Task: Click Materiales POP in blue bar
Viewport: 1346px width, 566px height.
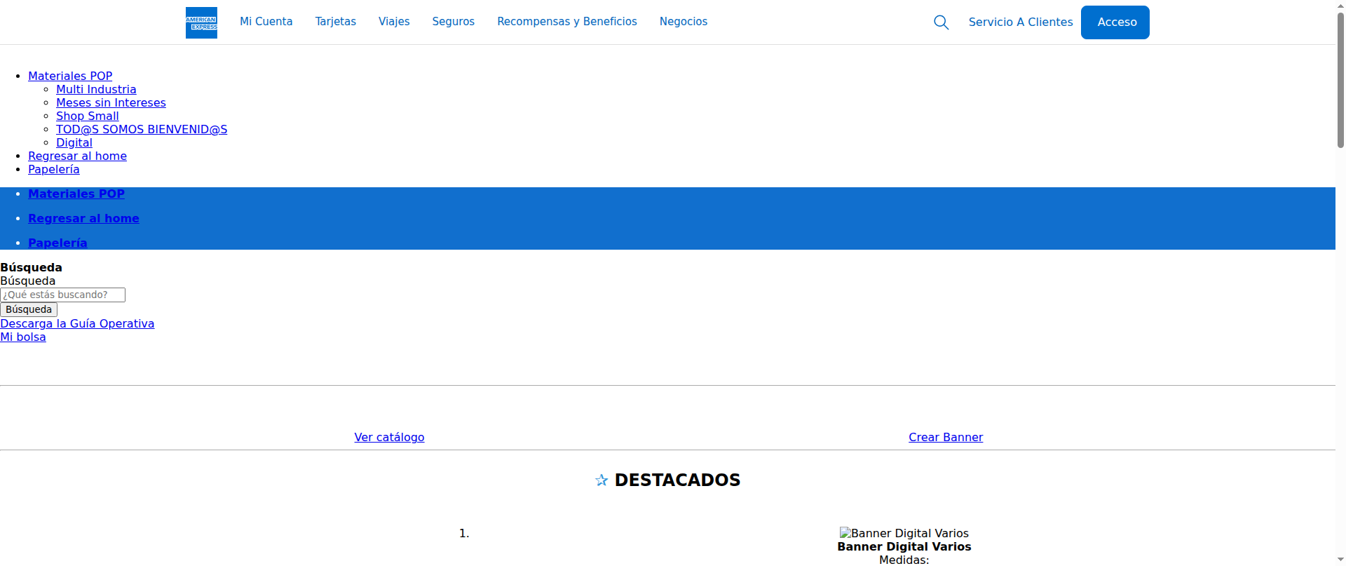Action: point(76,194)
